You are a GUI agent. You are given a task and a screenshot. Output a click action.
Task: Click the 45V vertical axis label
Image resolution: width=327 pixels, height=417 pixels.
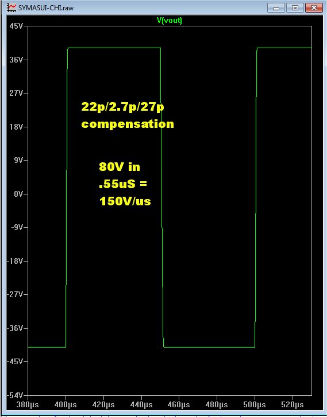[x=17, y=26]
